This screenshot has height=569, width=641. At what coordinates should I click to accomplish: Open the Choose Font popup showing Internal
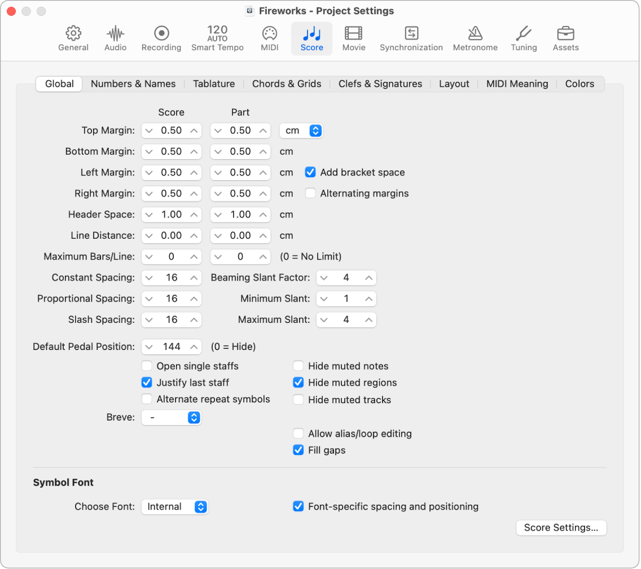[175, 507]
